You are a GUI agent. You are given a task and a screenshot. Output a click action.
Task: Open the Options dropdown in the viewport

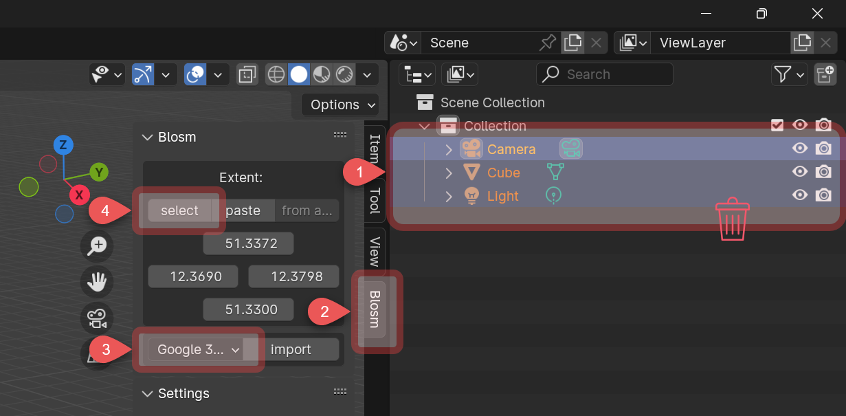coord(339,105)
